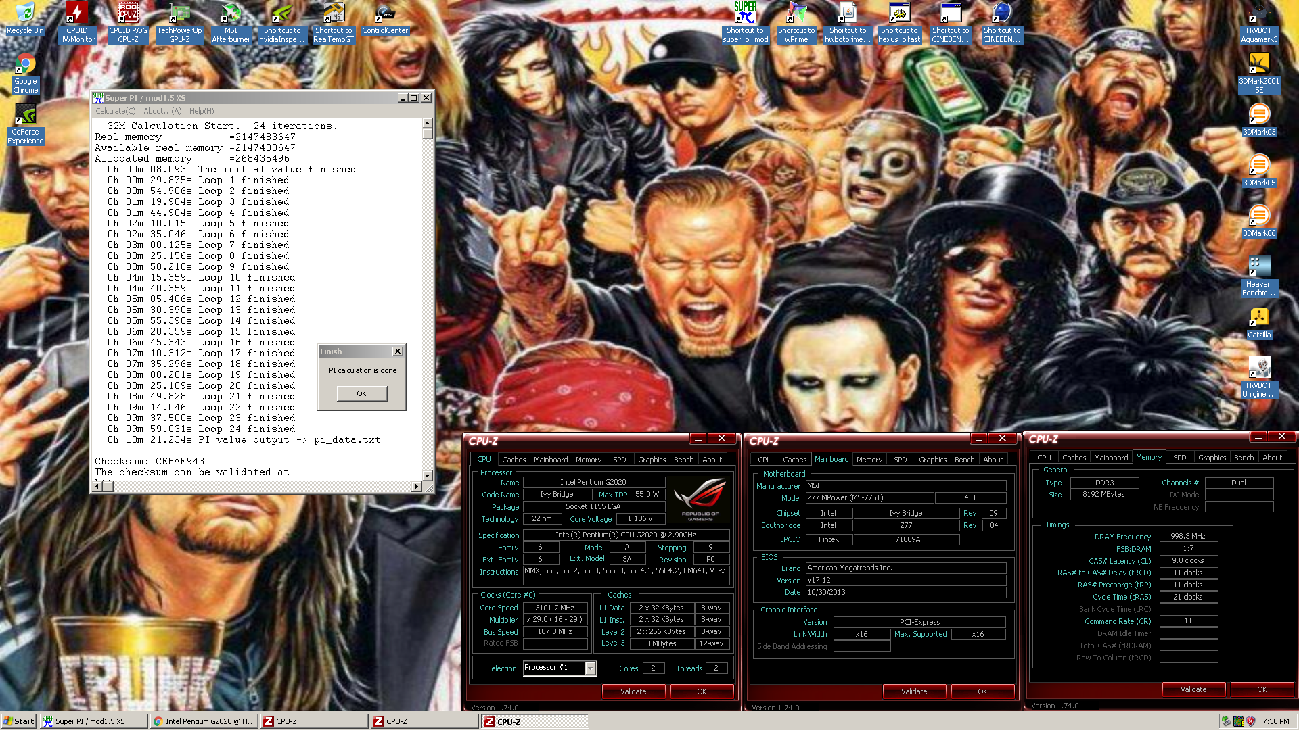
Task: Click Validate in right CPU-Z window
Action: (x=1193, y=689)
